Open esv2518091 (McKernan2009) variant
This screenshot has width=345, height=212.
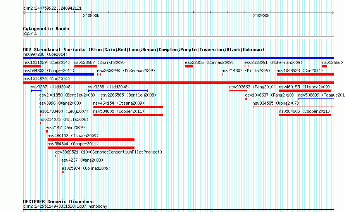click(274, 63)
